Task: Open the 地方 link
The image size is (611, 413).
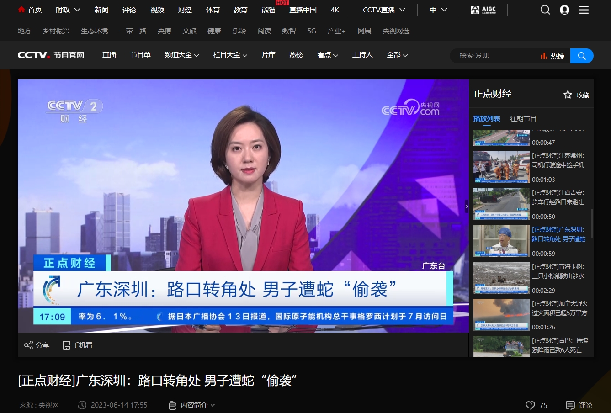Action: pos(24,31)
